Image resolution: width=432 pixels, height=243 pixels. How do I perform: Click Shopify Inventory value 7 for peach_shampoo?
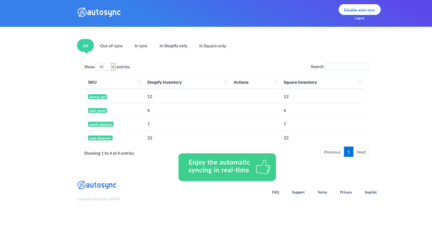point(149,124)
